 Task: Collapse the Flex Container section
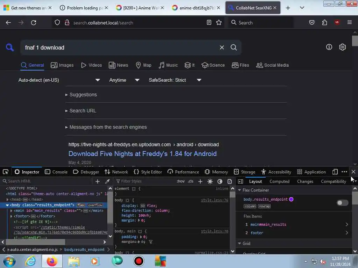pyautogui.click(x=239, y=190)
